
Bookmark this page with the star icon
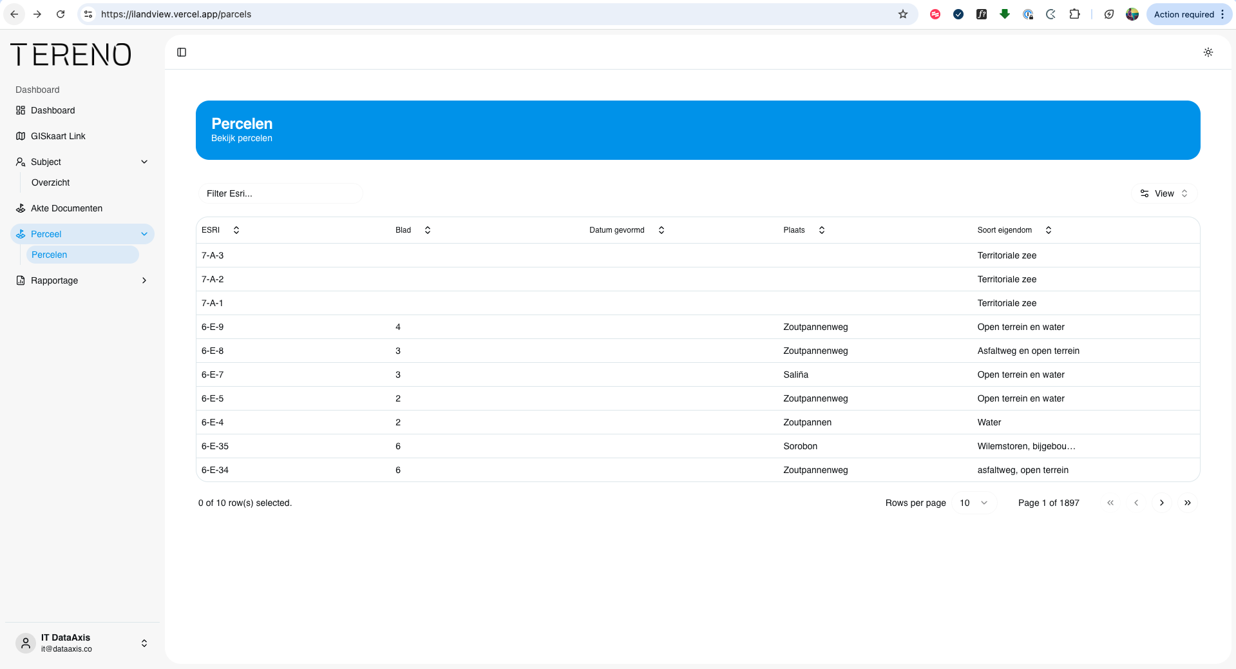(903, 14)
